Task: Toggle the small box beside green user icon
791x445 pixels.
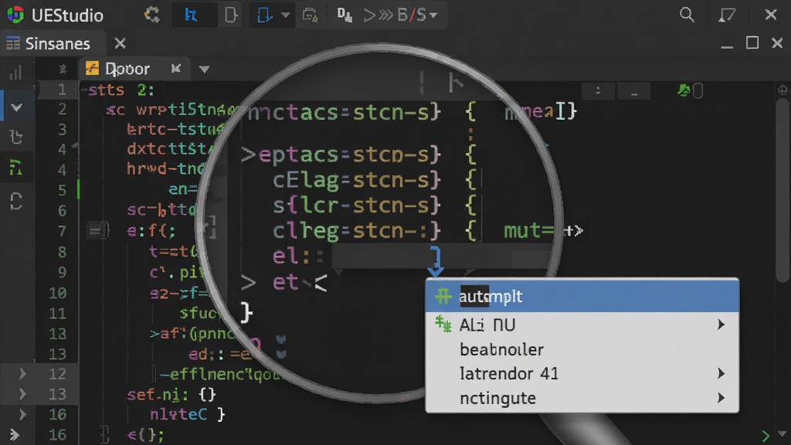Action: (698, 91)
